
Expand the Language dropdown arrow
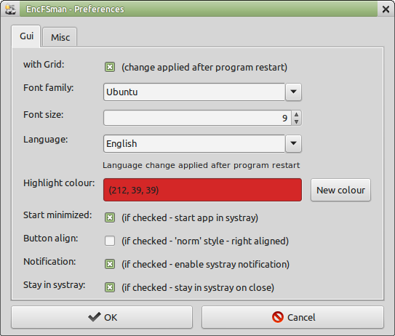click(x=293, y=143)
